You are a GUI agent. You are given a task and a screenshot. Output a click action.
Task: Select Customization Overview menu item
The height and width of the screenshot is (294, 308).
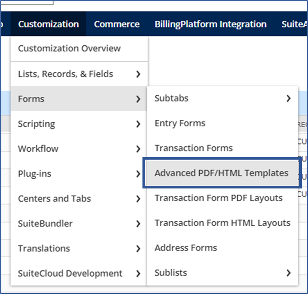click(69, 49)
